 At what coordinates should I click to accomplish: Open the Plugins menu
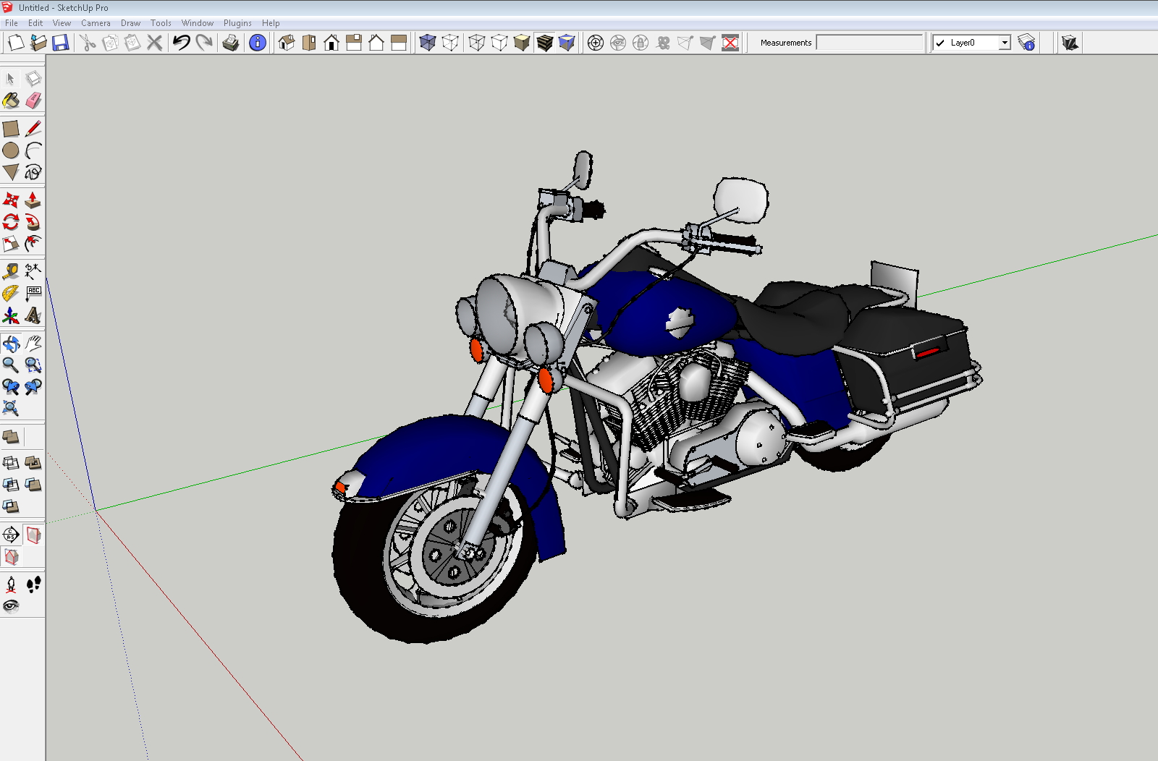pyautogui.click(x=238, y=23)
